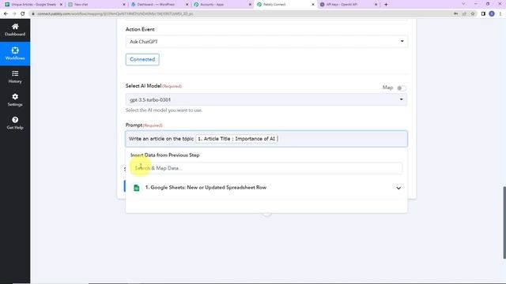Switch to Dashboard WordPress tab
This screenshot has width=506, height=284.
(x=156, y=5)
